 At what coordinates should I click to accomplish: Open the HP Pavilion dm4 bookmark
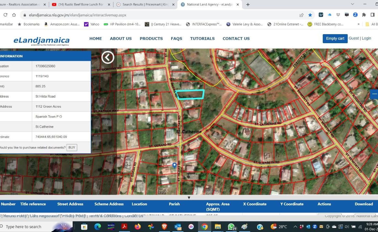click(x=122, y=24)
